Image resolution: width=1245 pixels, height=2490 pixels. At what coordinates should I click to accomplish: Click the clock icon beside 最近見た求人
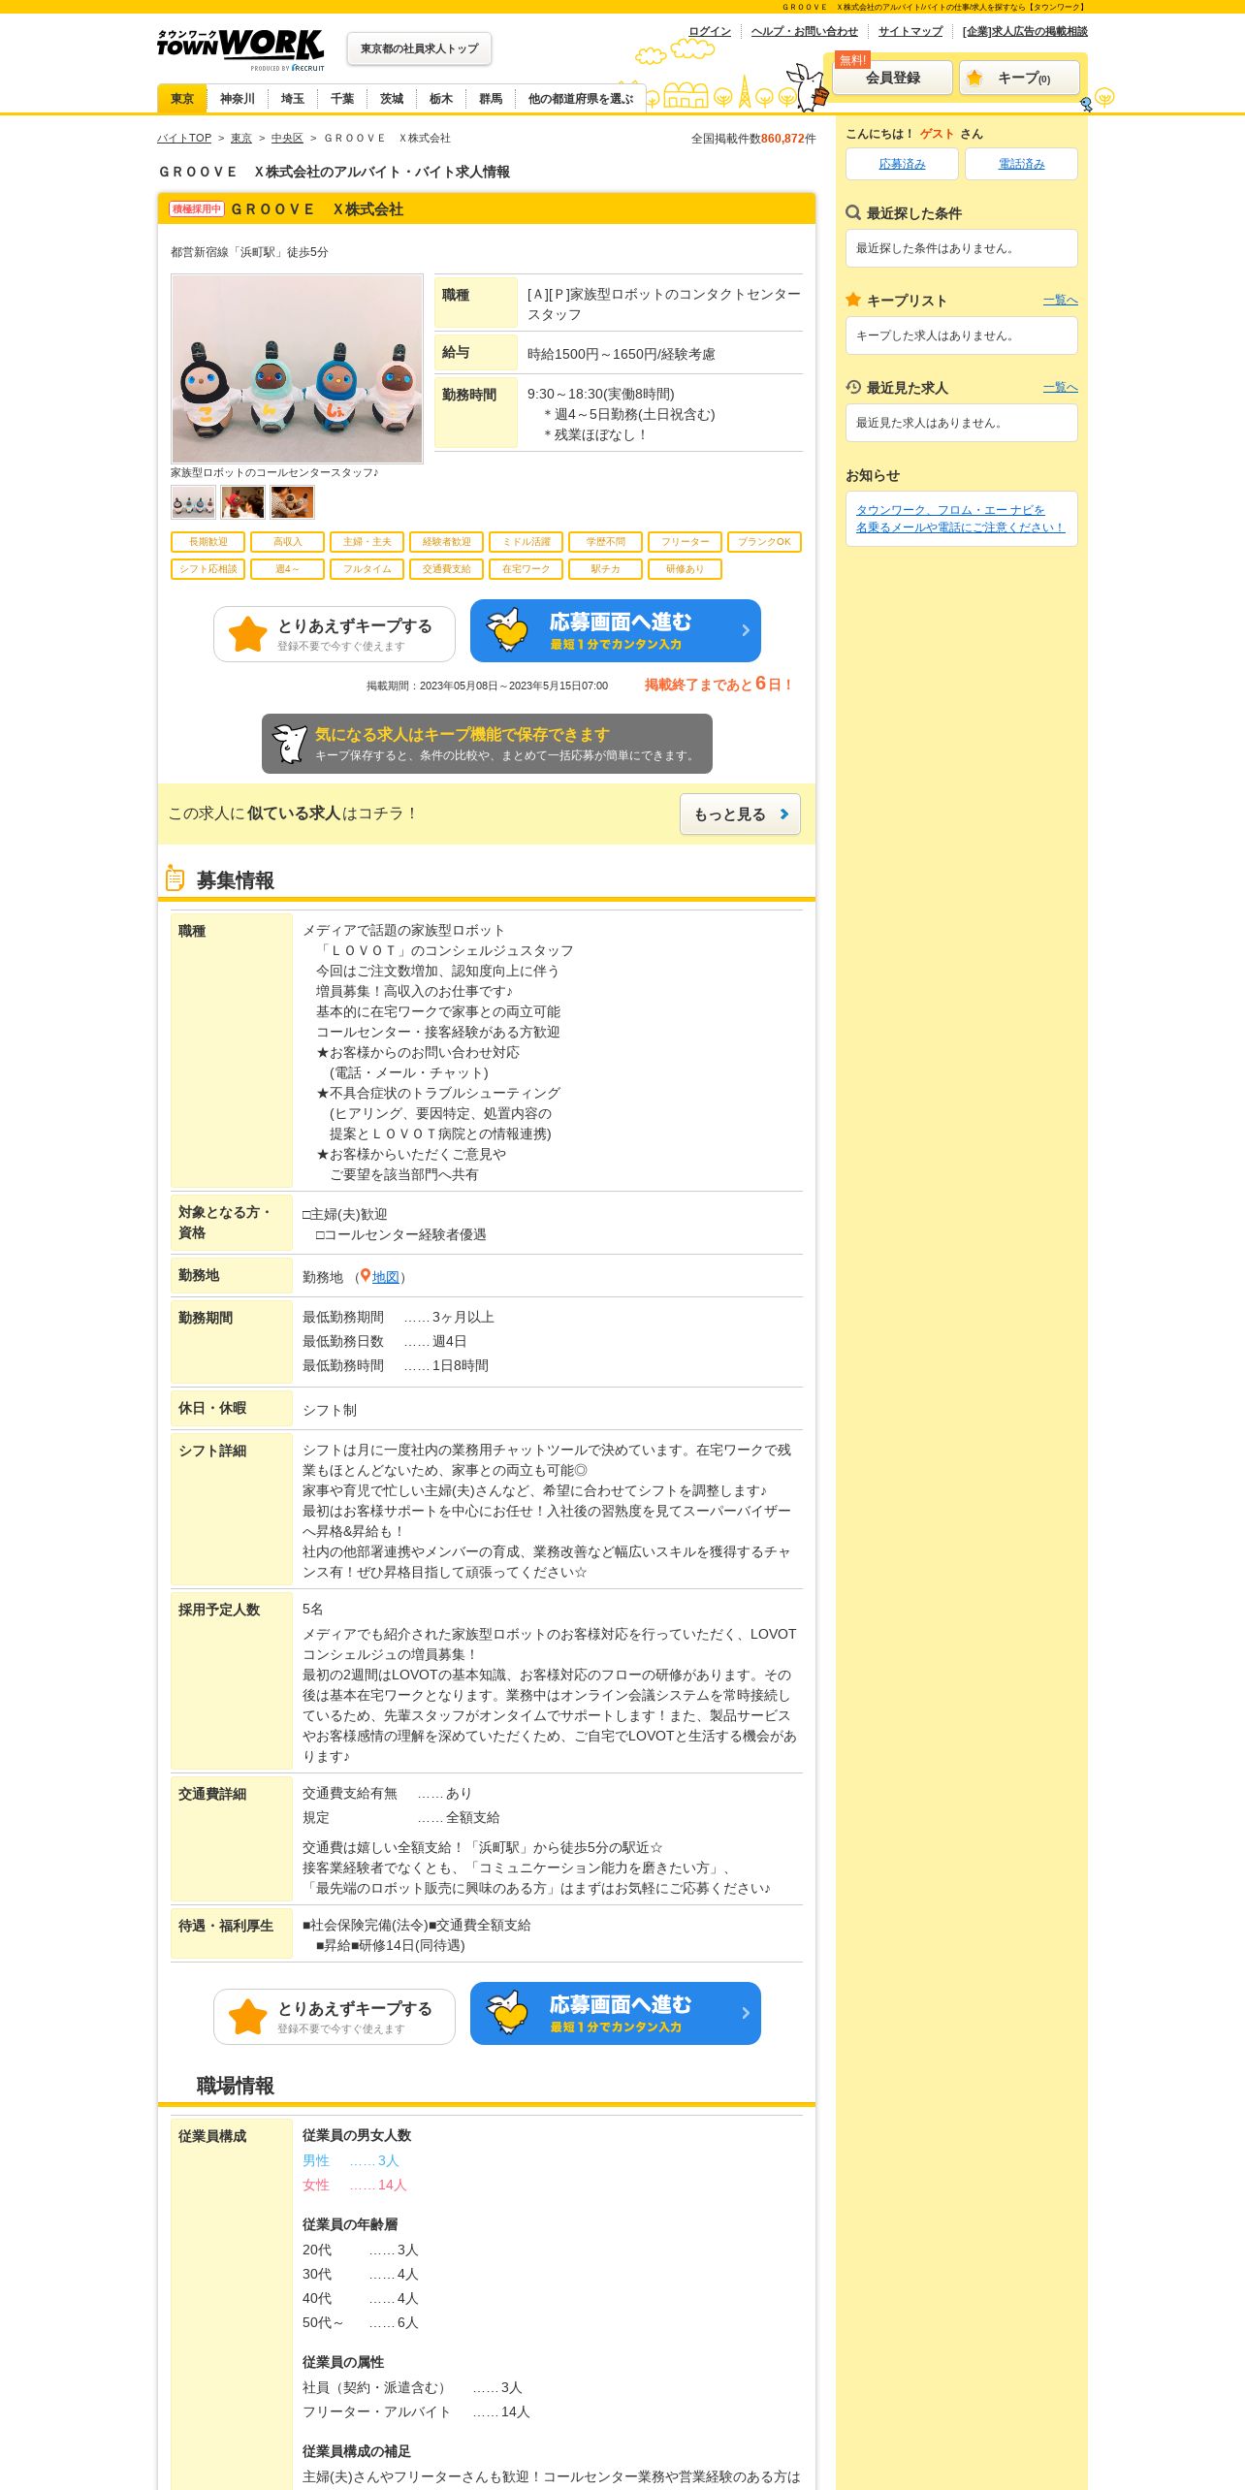[853, 387]
